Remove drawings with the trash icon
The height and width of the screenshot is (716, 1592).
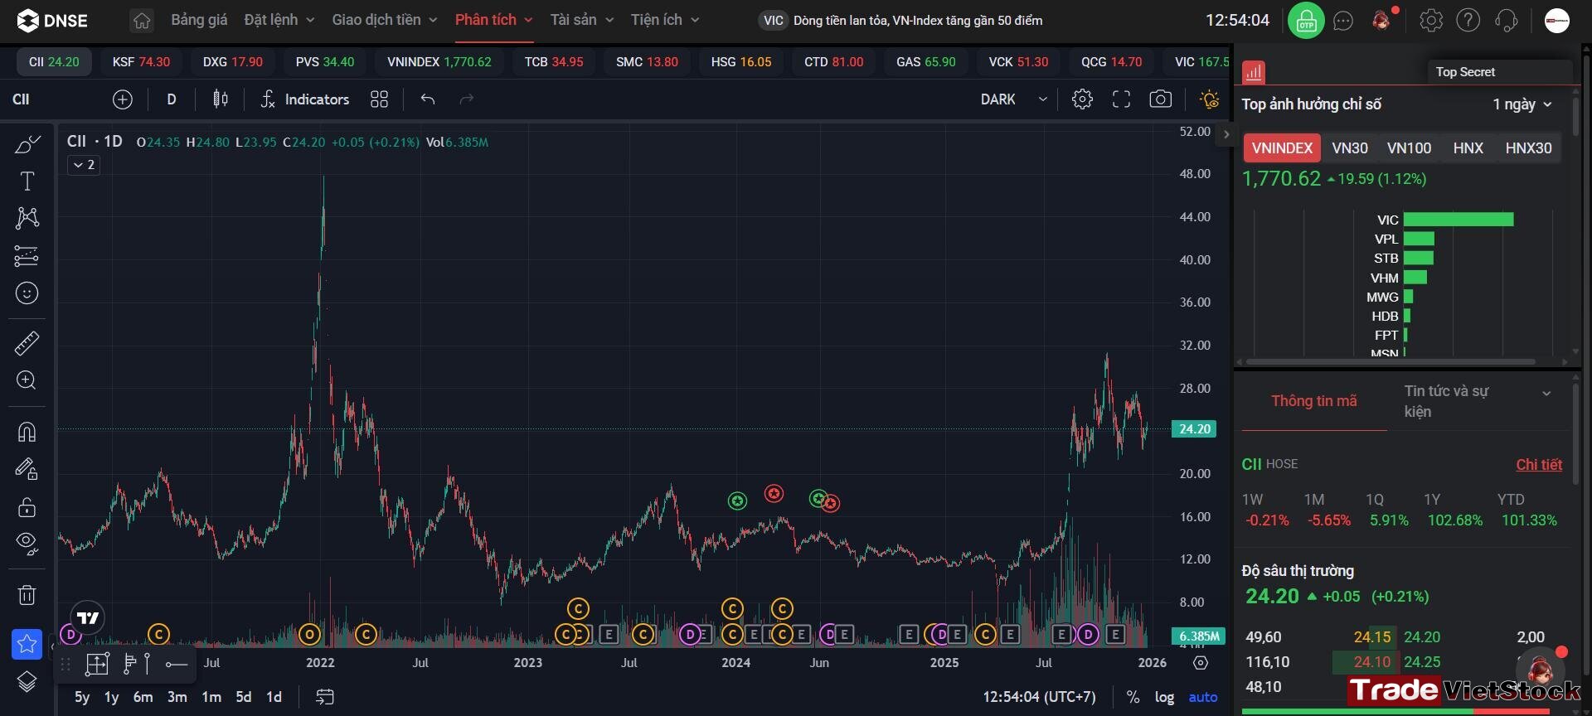point(27,594)
